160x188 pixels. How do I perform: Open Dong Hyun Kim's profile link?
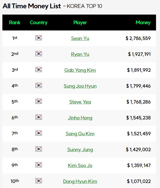80,181
